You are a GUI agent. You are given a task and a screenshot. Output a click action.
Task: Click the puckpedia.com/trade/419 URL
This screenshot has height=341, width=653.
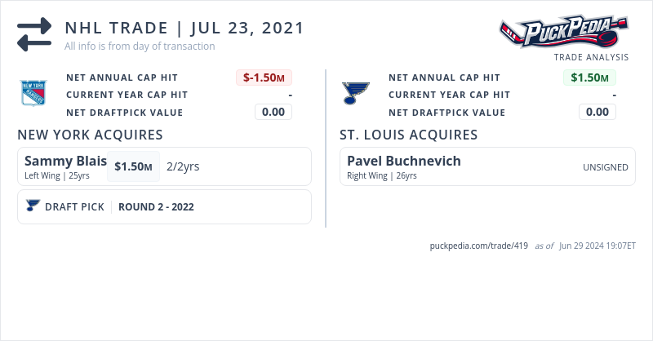coord(479,246)
